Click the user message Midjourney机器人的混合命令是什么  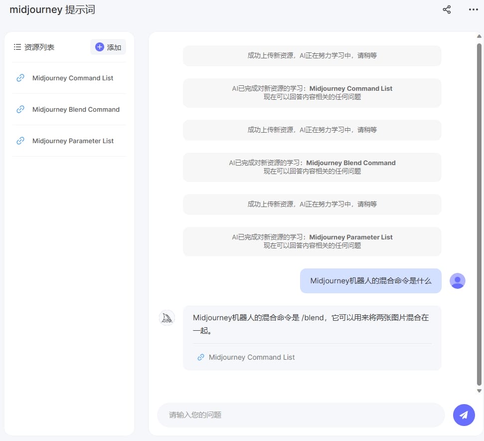(370, 281)
